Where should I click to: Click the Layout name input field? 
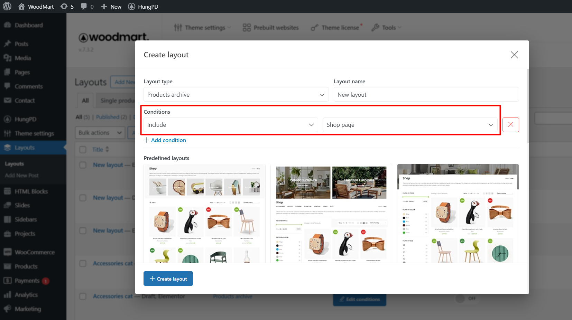tap(426, 95)
